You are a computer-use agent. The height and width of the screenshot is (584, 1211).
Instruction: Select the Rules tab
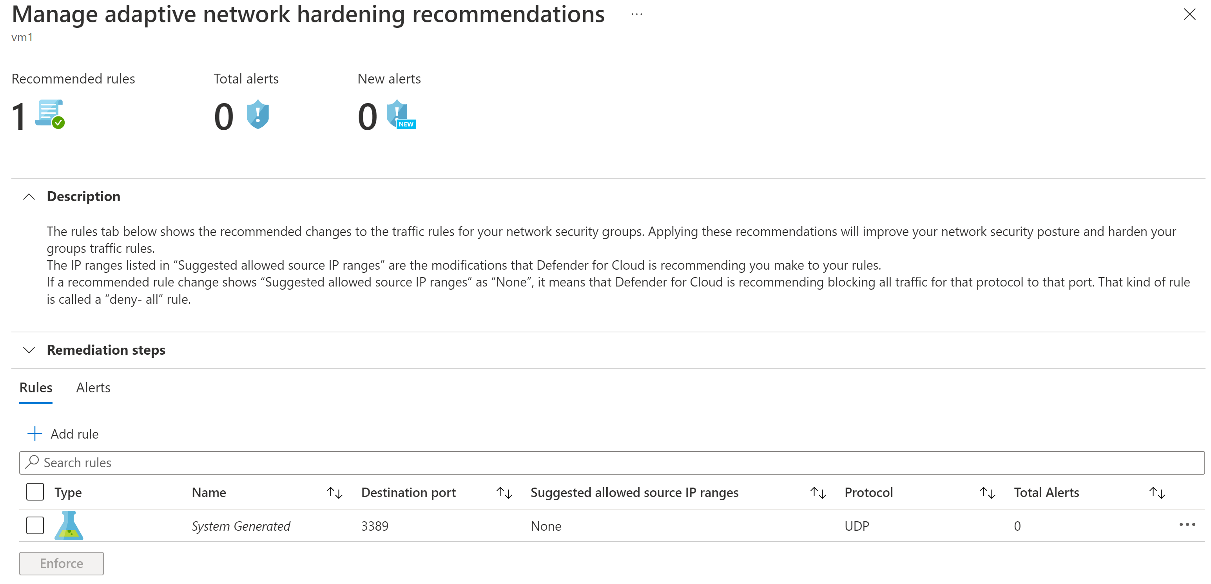tap(36, 388)
